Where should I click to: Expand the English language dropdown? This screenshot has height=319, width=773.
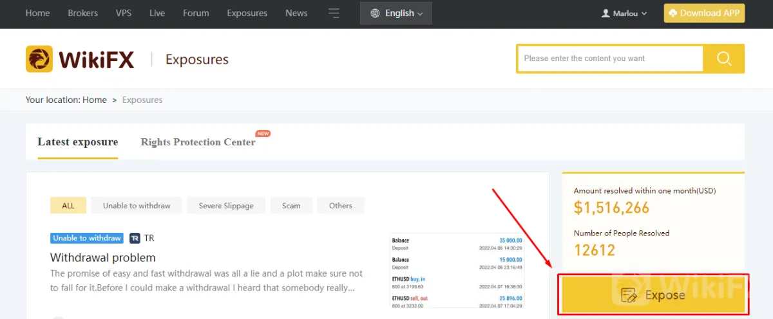pos(396,13)
